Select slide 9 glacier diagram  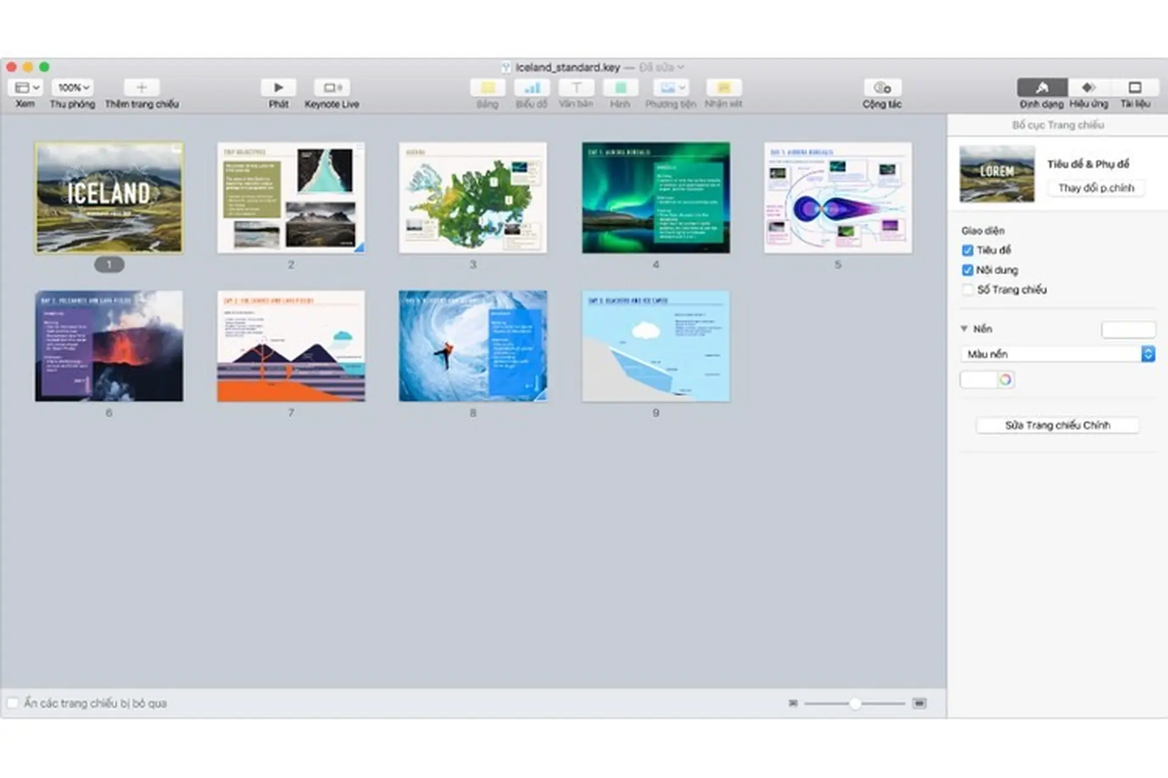coord(656,346)
